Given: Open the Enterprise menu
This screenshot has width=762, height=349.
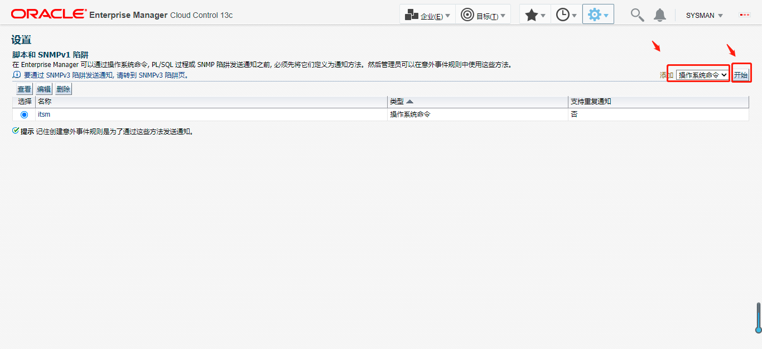Looking at the screenshot, I should click(x=427, y=15).
